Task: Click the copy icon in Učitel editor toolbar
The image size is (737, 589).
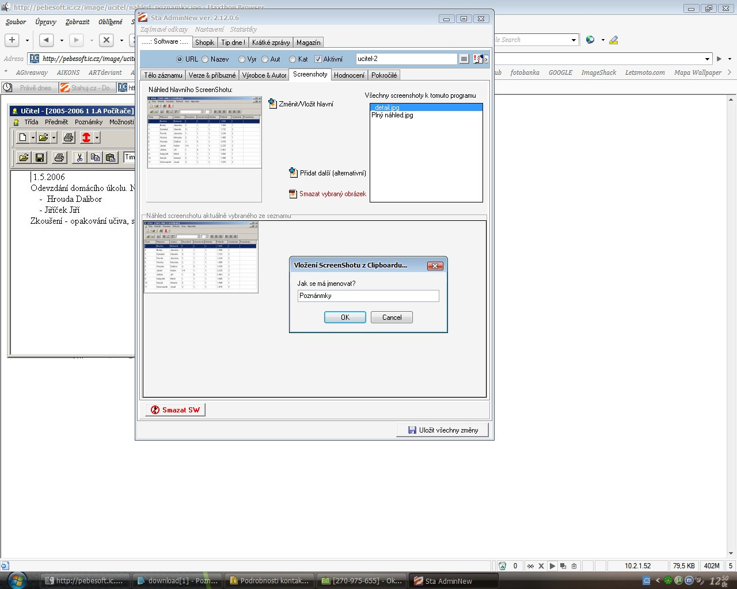Action: pos(95,158)
